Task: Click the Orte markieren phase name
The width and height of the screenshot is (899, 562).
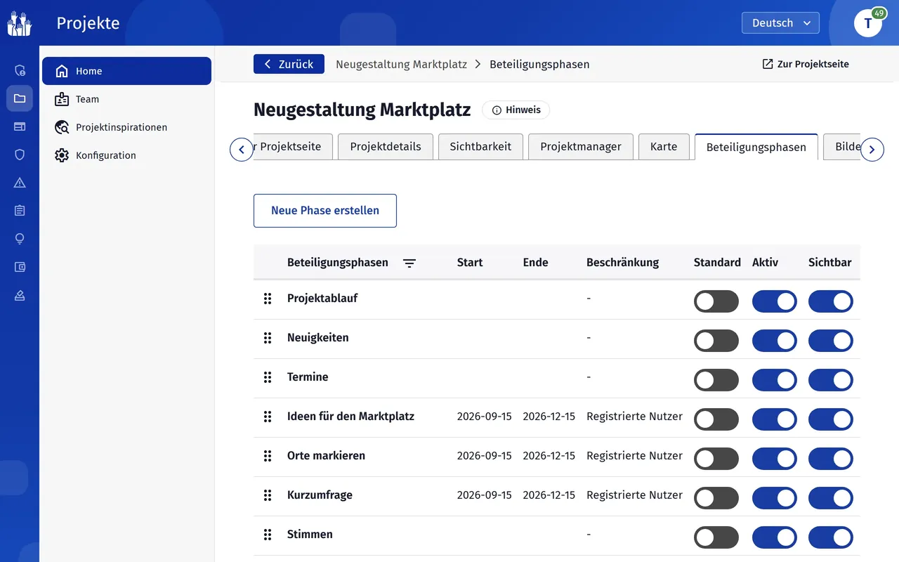Action: point(326,456)
